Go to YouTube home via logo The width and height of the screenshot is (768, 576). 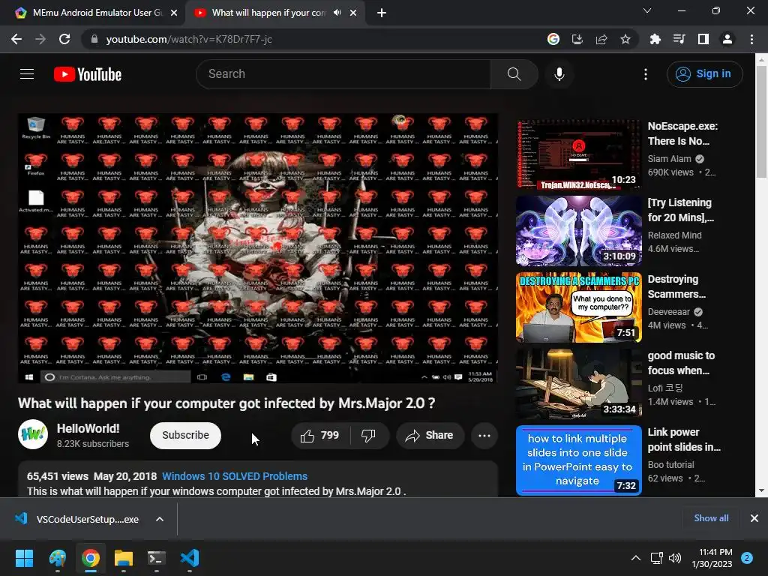click(x=88, y=74)
